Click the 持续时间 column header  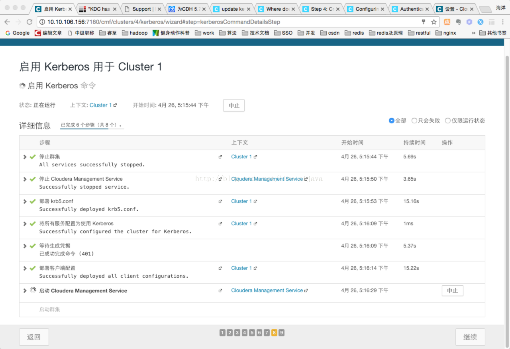(x=414, y=142)
